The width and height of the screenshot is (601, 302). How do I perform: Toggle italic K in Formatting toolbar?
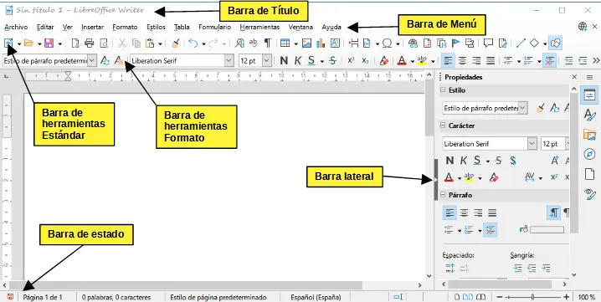click(297, 60)
